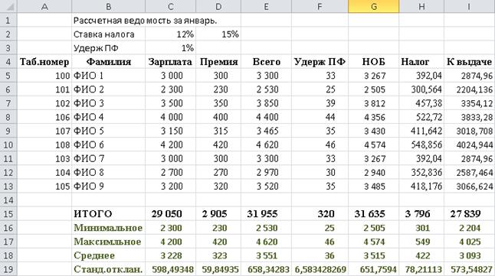Click the Select All corner triangle
The image size is (495, 276).
(8, 6)
